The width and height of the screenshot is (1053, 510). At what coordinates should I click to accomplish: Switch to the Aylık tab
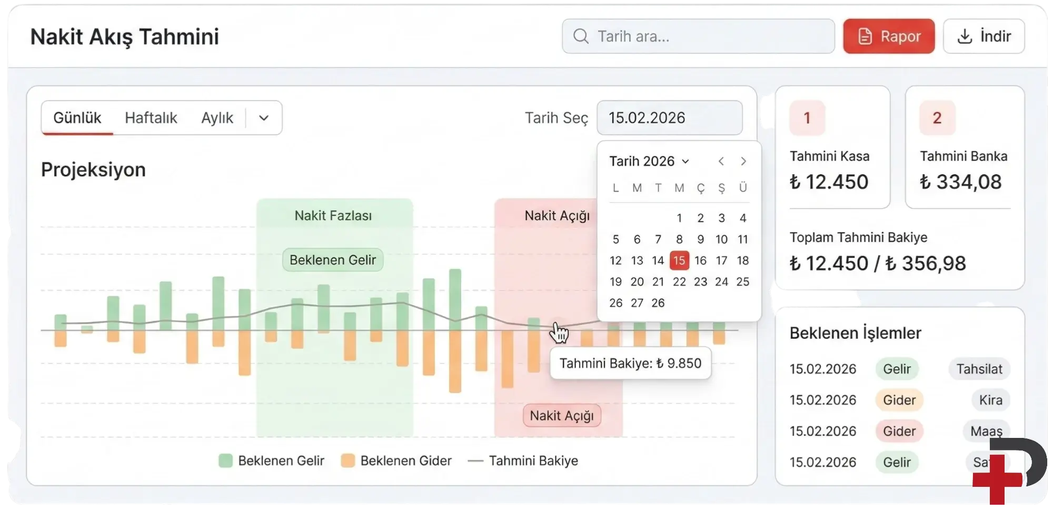(x=217, y=118)
